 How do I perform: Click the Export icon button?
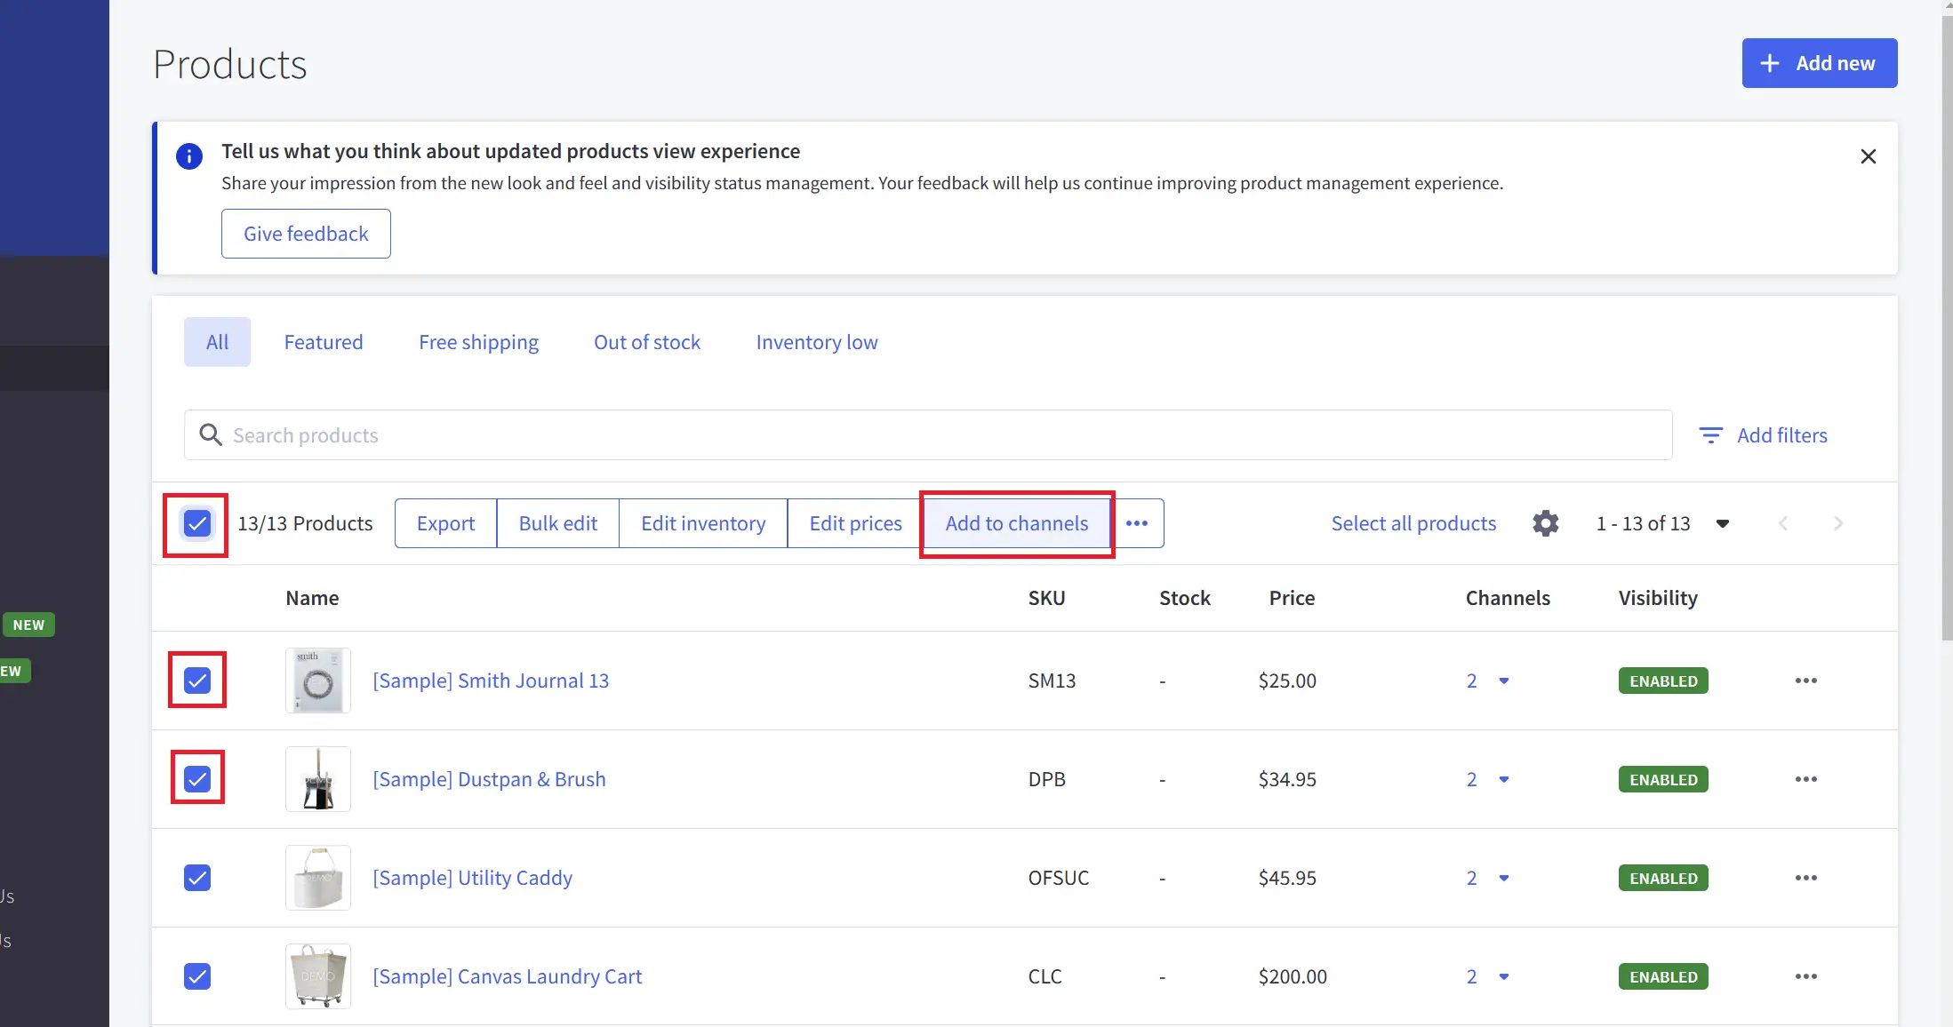(x=445, y=522)
